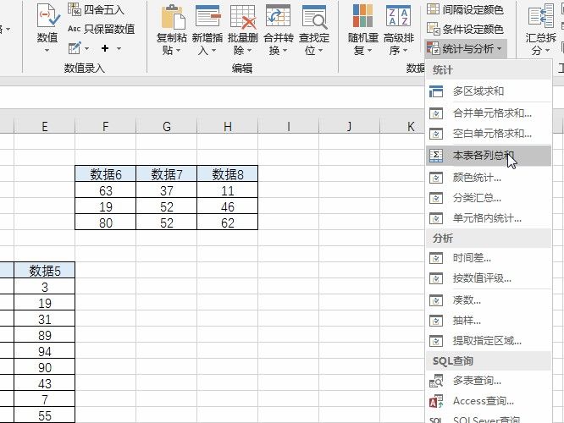The image size is (564, 423).
Task: Select 按数值评级... menu item
Action: (x=489, y=278)
